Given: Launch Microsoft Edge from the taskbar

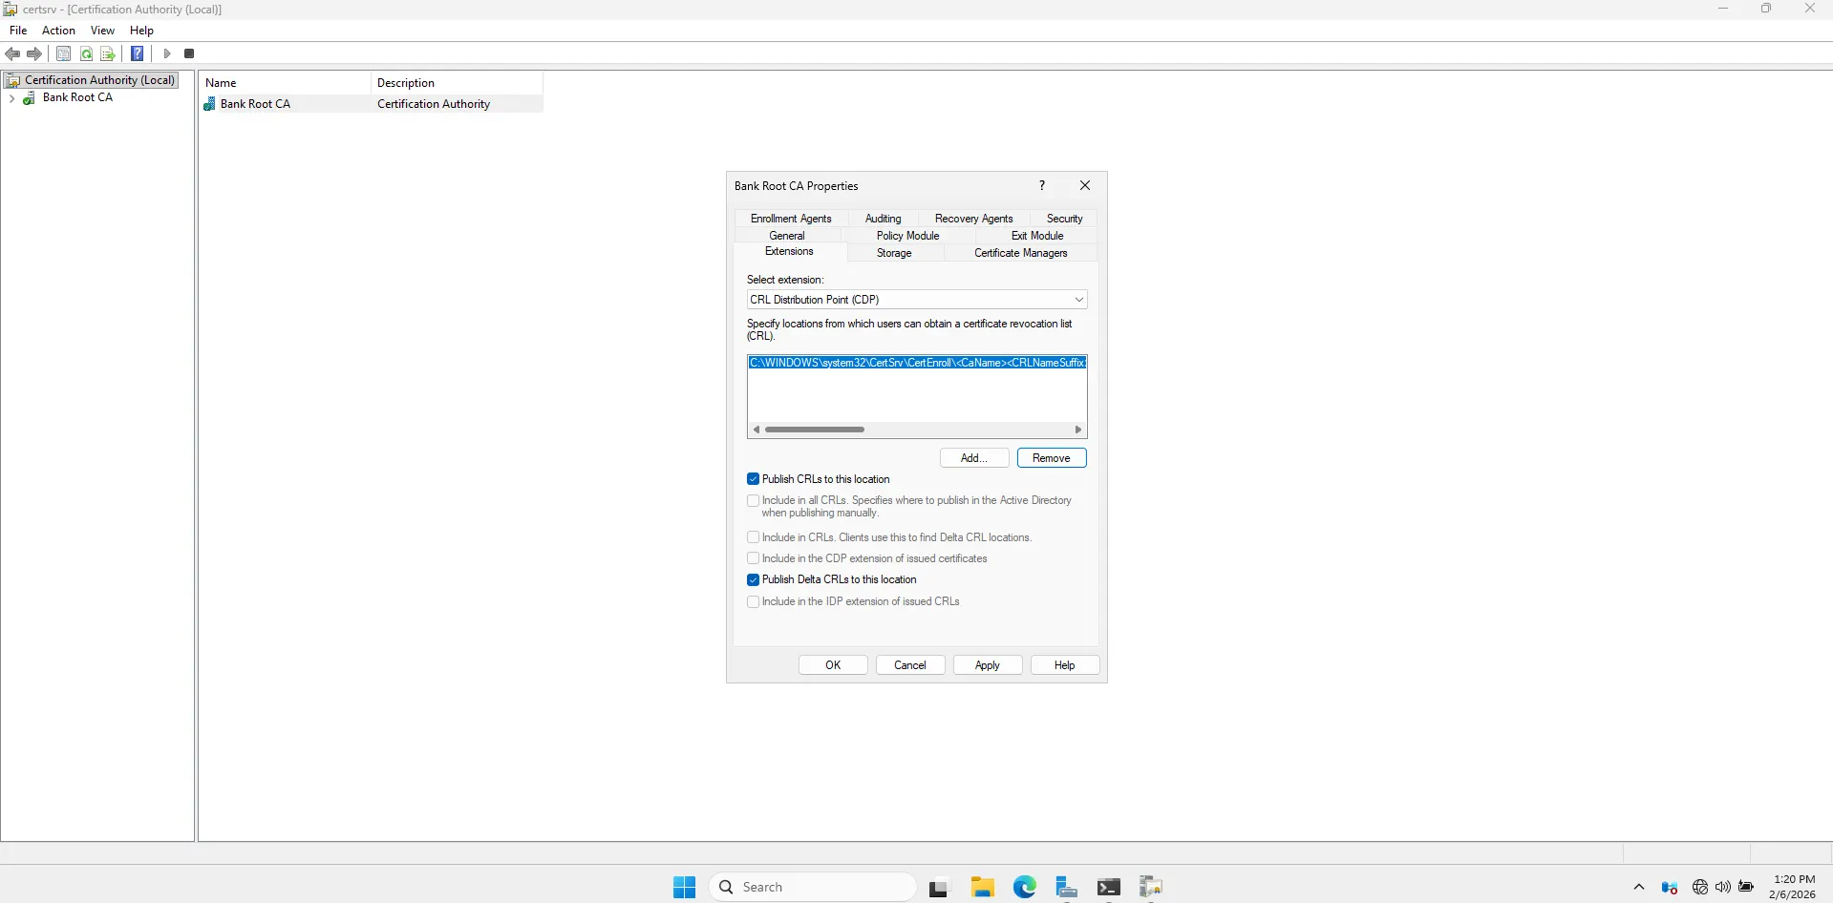Looking at the screenshot, I should point(1025,887).
